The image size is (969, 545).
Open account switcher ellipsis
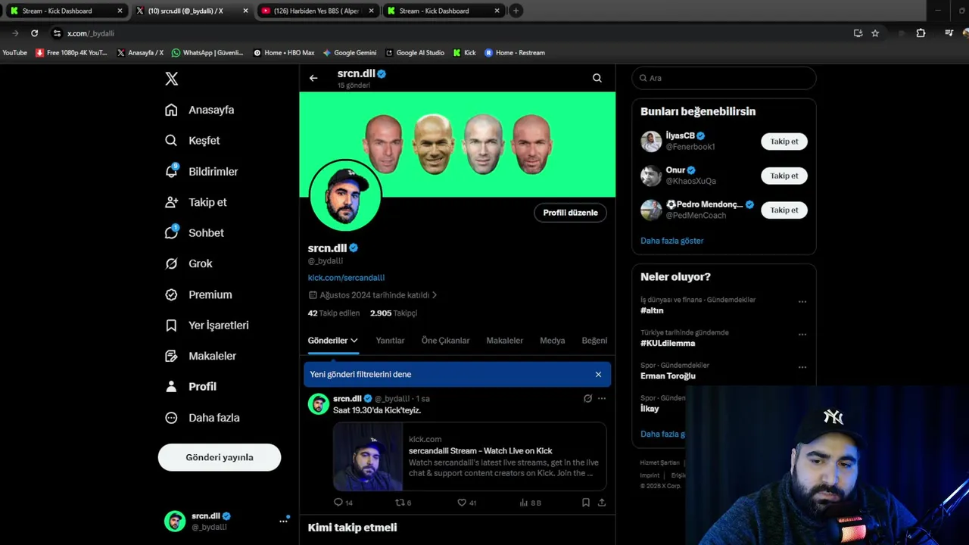pyautogui.click(x=284, y=521)
